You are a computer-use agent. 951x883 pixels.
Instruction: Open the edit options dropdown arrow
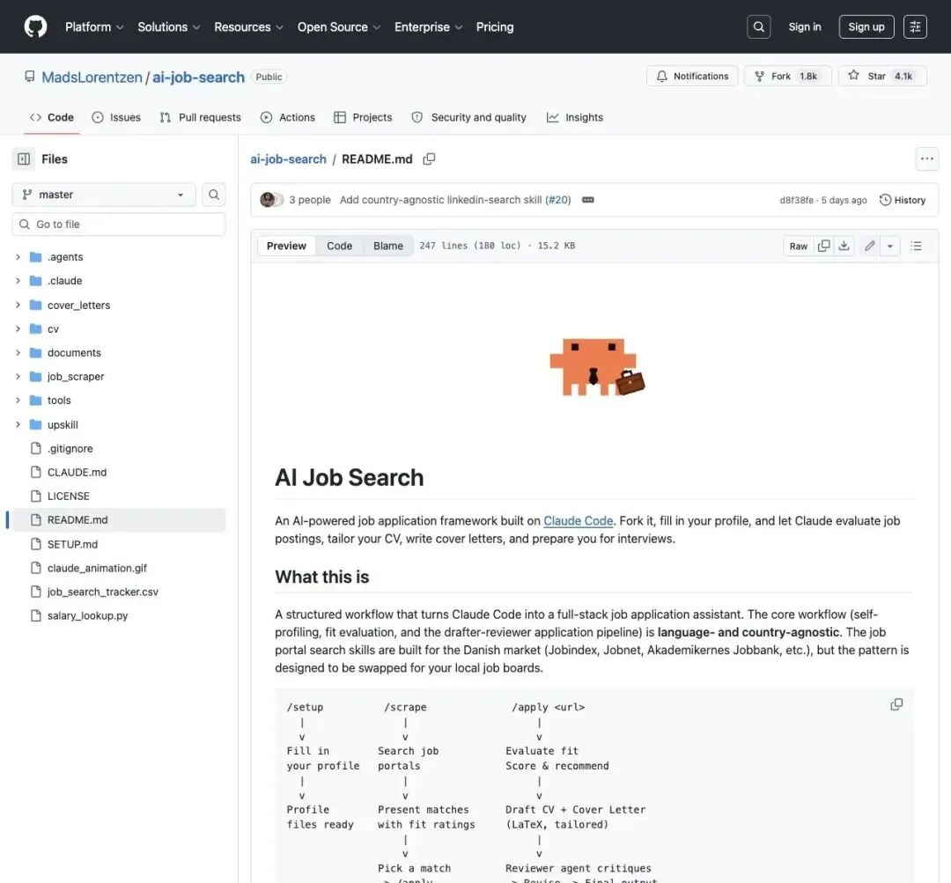pyautogui.click(x=889, y=246)
